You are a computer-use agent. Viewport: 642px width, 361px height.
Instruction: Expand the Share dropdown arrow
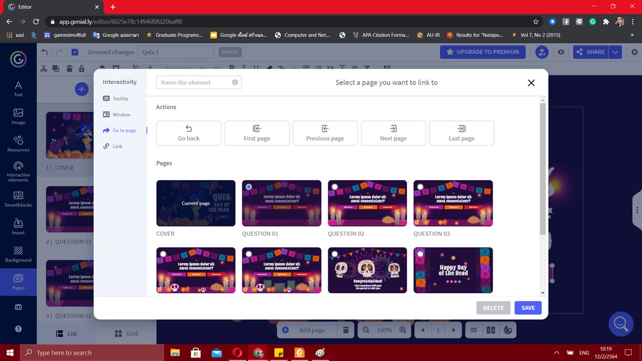(x=615, y=52)
